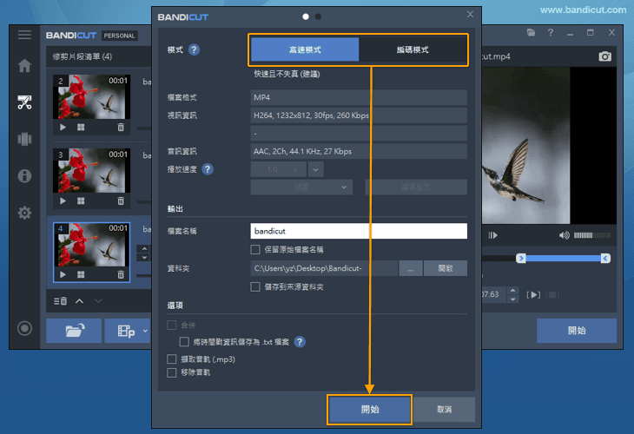
Task: Open the hamburger menu at top left
Action: pos(24,35)
